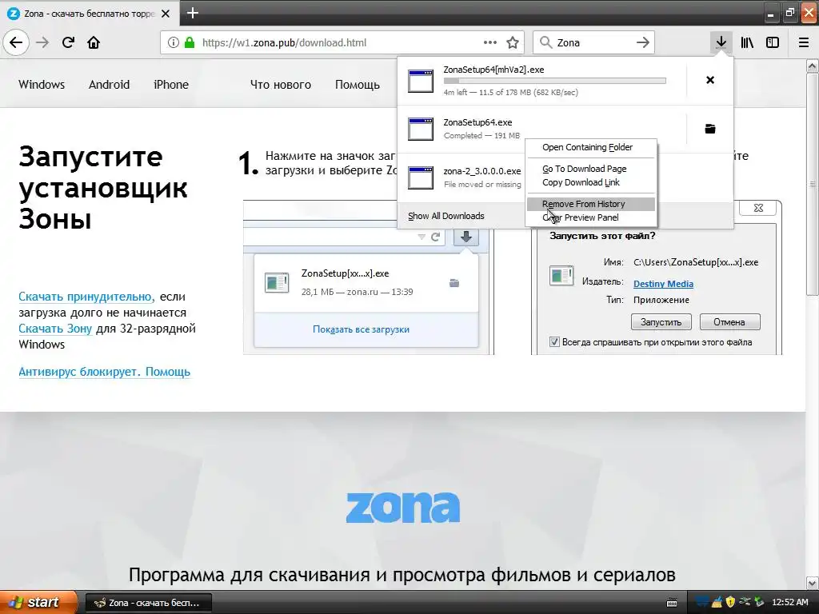Image resolution: width=819 pixels, height=614 pixels.
Task: Open the iPhone navigation link
Action: [171, 85]
